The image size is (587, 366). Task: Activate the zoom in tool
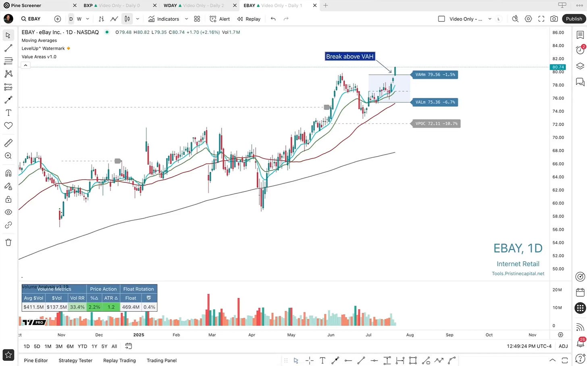point(8,156)
